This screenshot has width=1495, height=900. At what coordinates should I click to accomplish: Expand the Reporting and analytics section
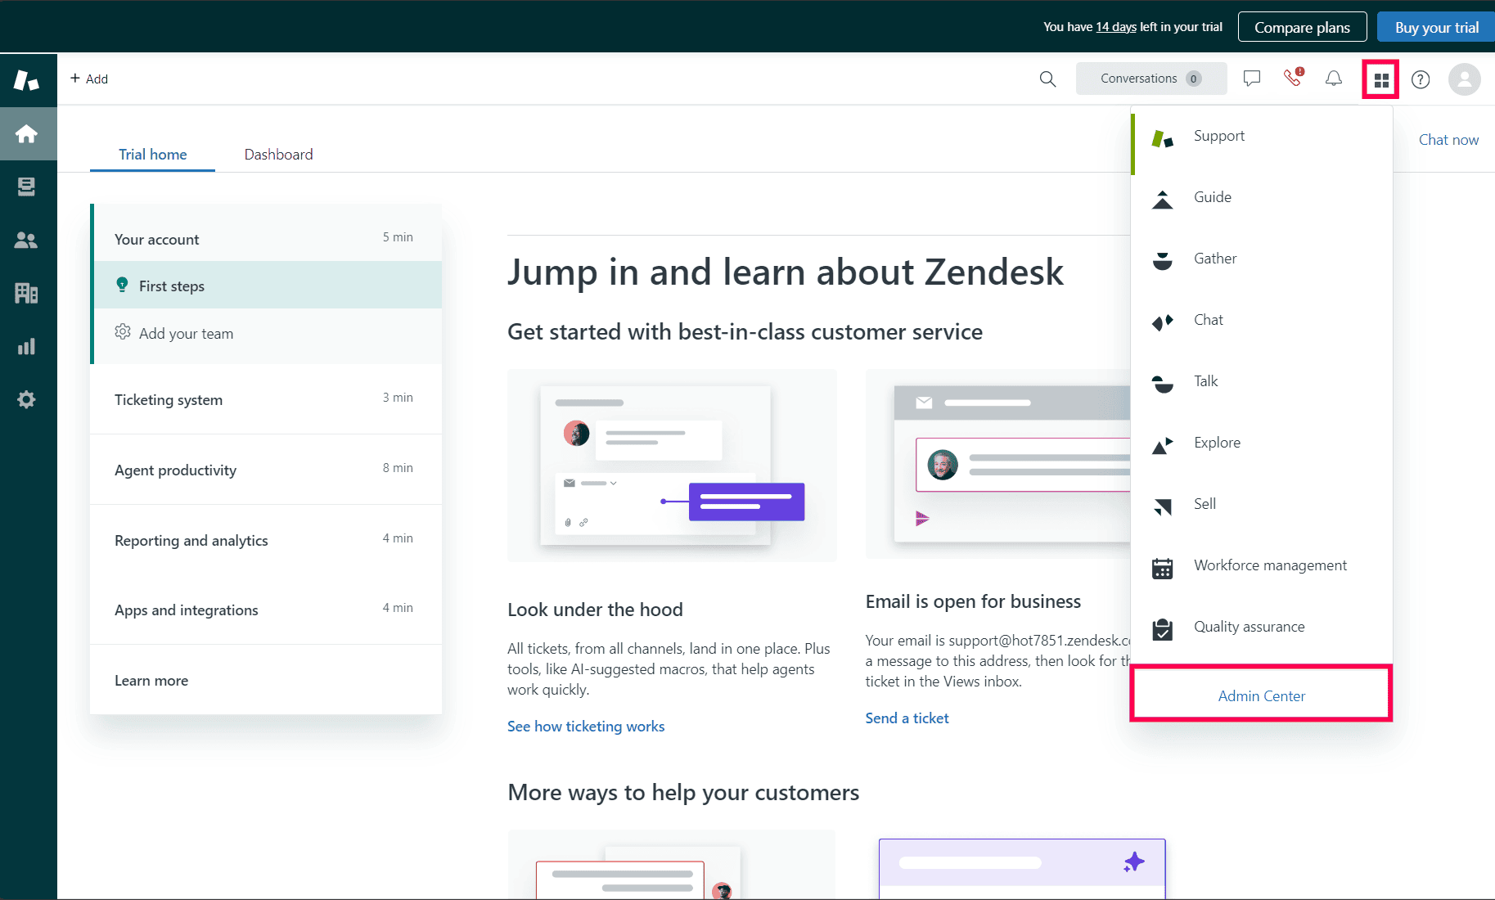point(266,540)
